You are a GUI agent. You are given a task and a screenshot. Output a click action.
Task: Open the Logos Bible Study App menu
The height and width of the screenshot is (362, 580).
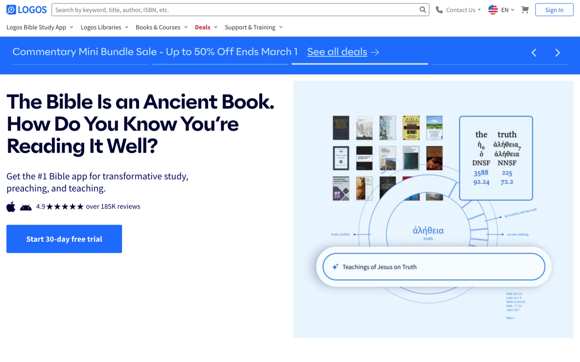(x=40, y=27)
